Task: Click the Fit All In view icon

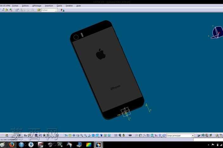Action: (x=70, y=135)
